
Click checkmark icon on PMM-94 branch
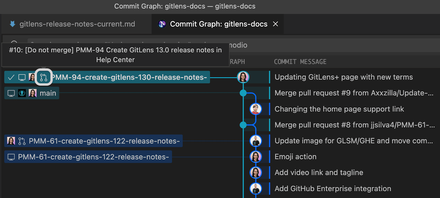(11, 77)
